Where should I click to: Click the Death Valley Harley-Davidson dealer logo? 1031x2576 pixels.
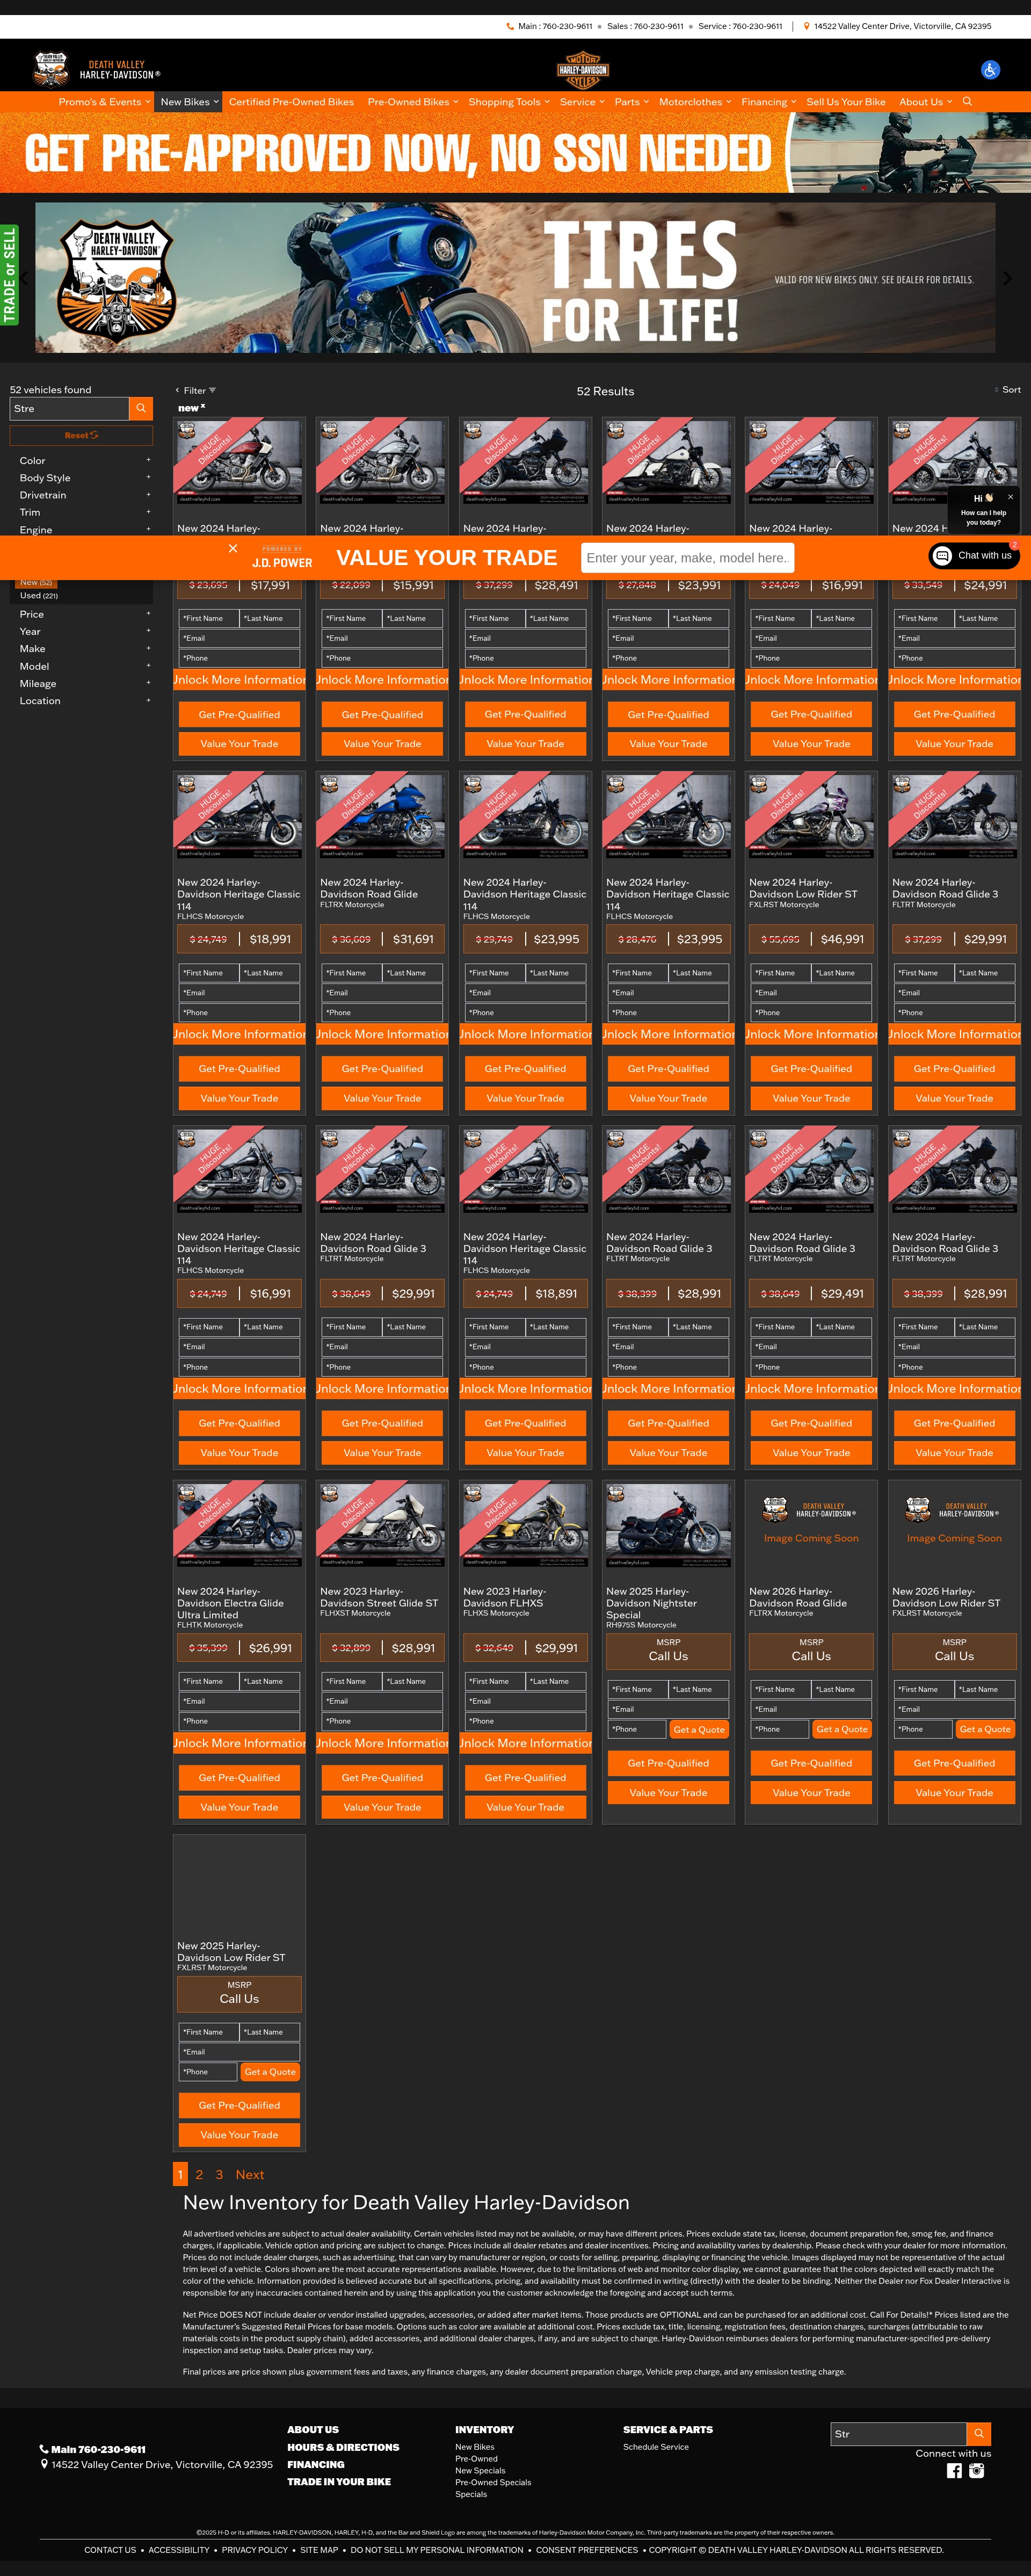(96, 69)
